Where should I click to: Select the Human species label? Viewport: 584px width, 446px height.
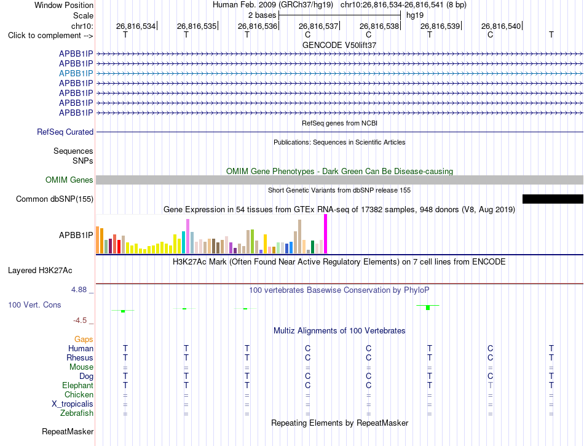pyautogui.click(x=81, y=348)
